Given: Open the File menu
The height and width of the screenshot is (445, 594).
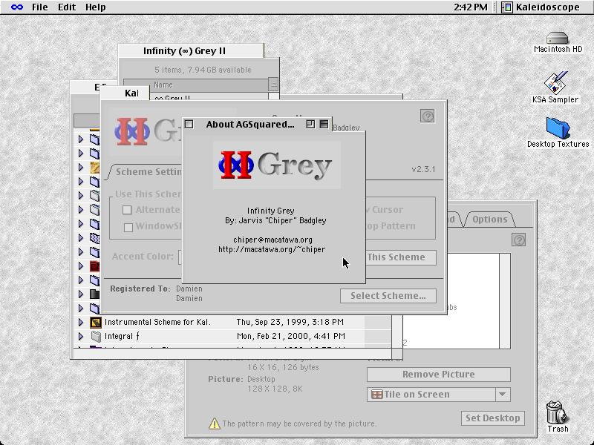Looking at the screenshot, I should coord(40,7).
